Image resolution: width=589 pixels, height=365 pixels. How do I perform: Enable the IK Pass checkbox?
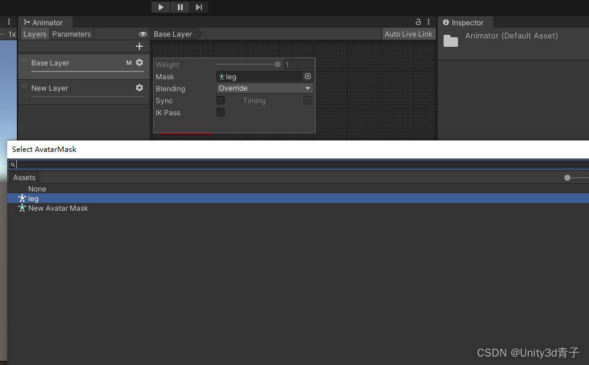(221, 112)
